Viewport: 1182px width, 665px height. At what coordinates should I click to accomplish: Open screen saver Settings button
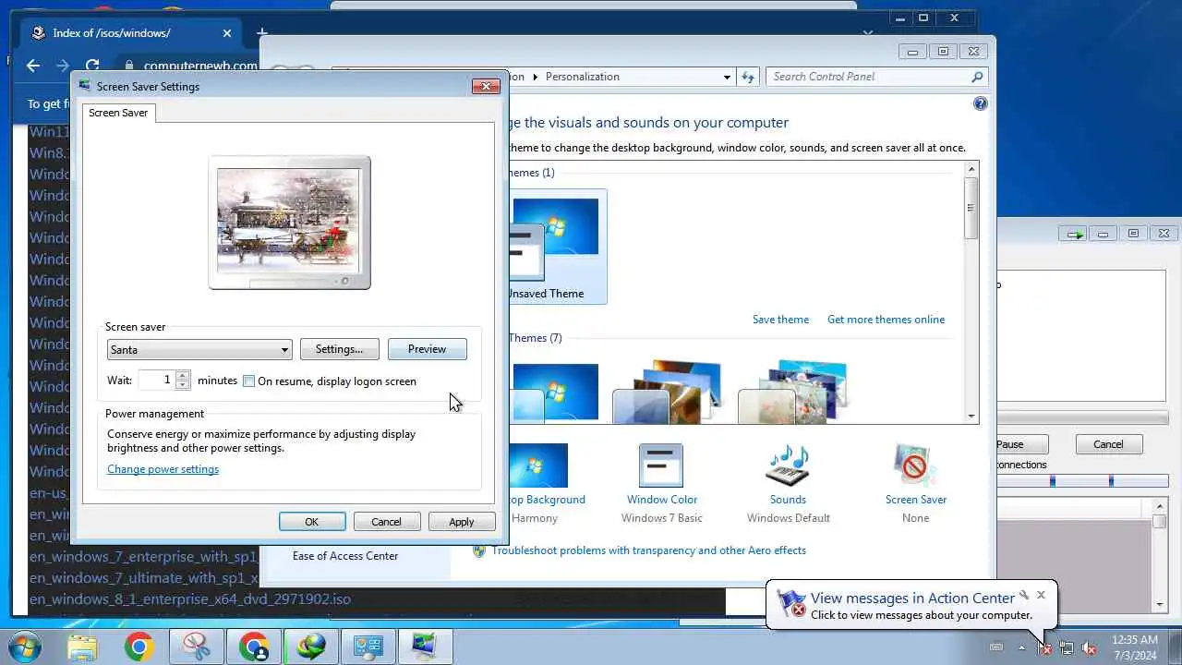point(339,349)
